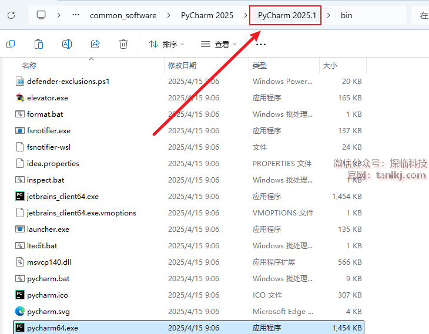Image resolution: width=429 pixels, height=334 pixels.
Task: Click the msvcp140.dll file icon
Action: pos(20,262)
